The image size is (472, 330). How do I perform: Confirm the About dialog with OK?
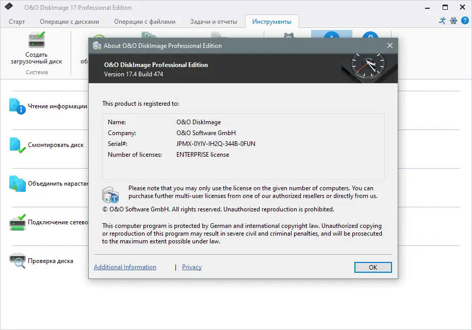(x=373, y=268)
